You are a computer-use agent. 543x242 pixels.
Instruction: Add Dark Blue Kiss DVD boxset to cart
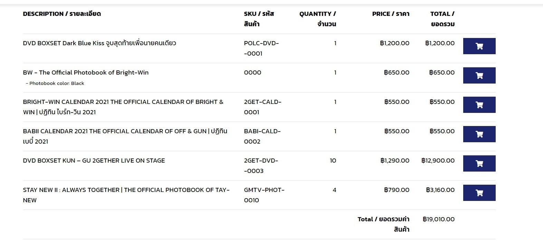click(x=479, y=46)
